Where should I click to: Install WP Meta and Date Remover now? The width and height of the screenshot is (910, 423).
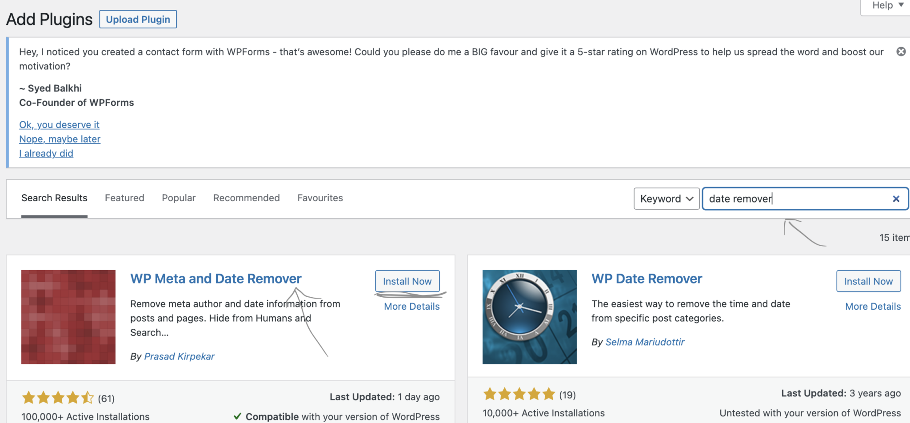407,281
